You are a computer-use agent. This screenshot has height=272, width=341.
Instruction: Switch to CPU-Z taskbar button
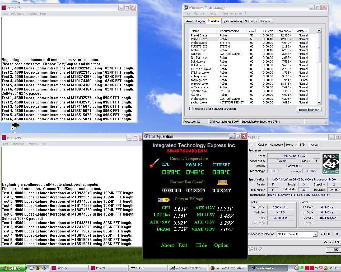[148, 268]
